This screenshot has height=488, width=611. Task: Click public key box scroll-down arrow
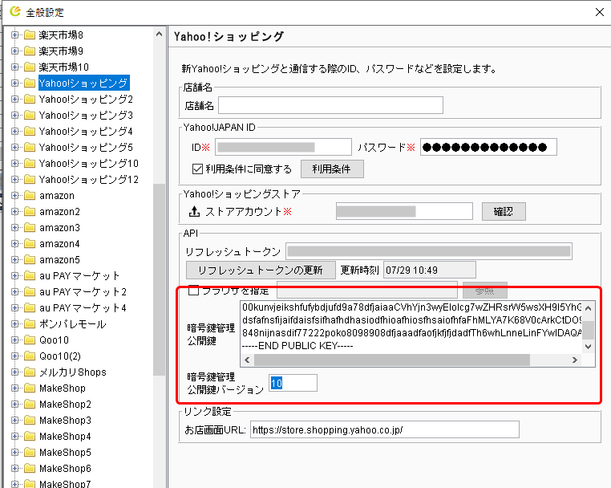pos(589,347)
